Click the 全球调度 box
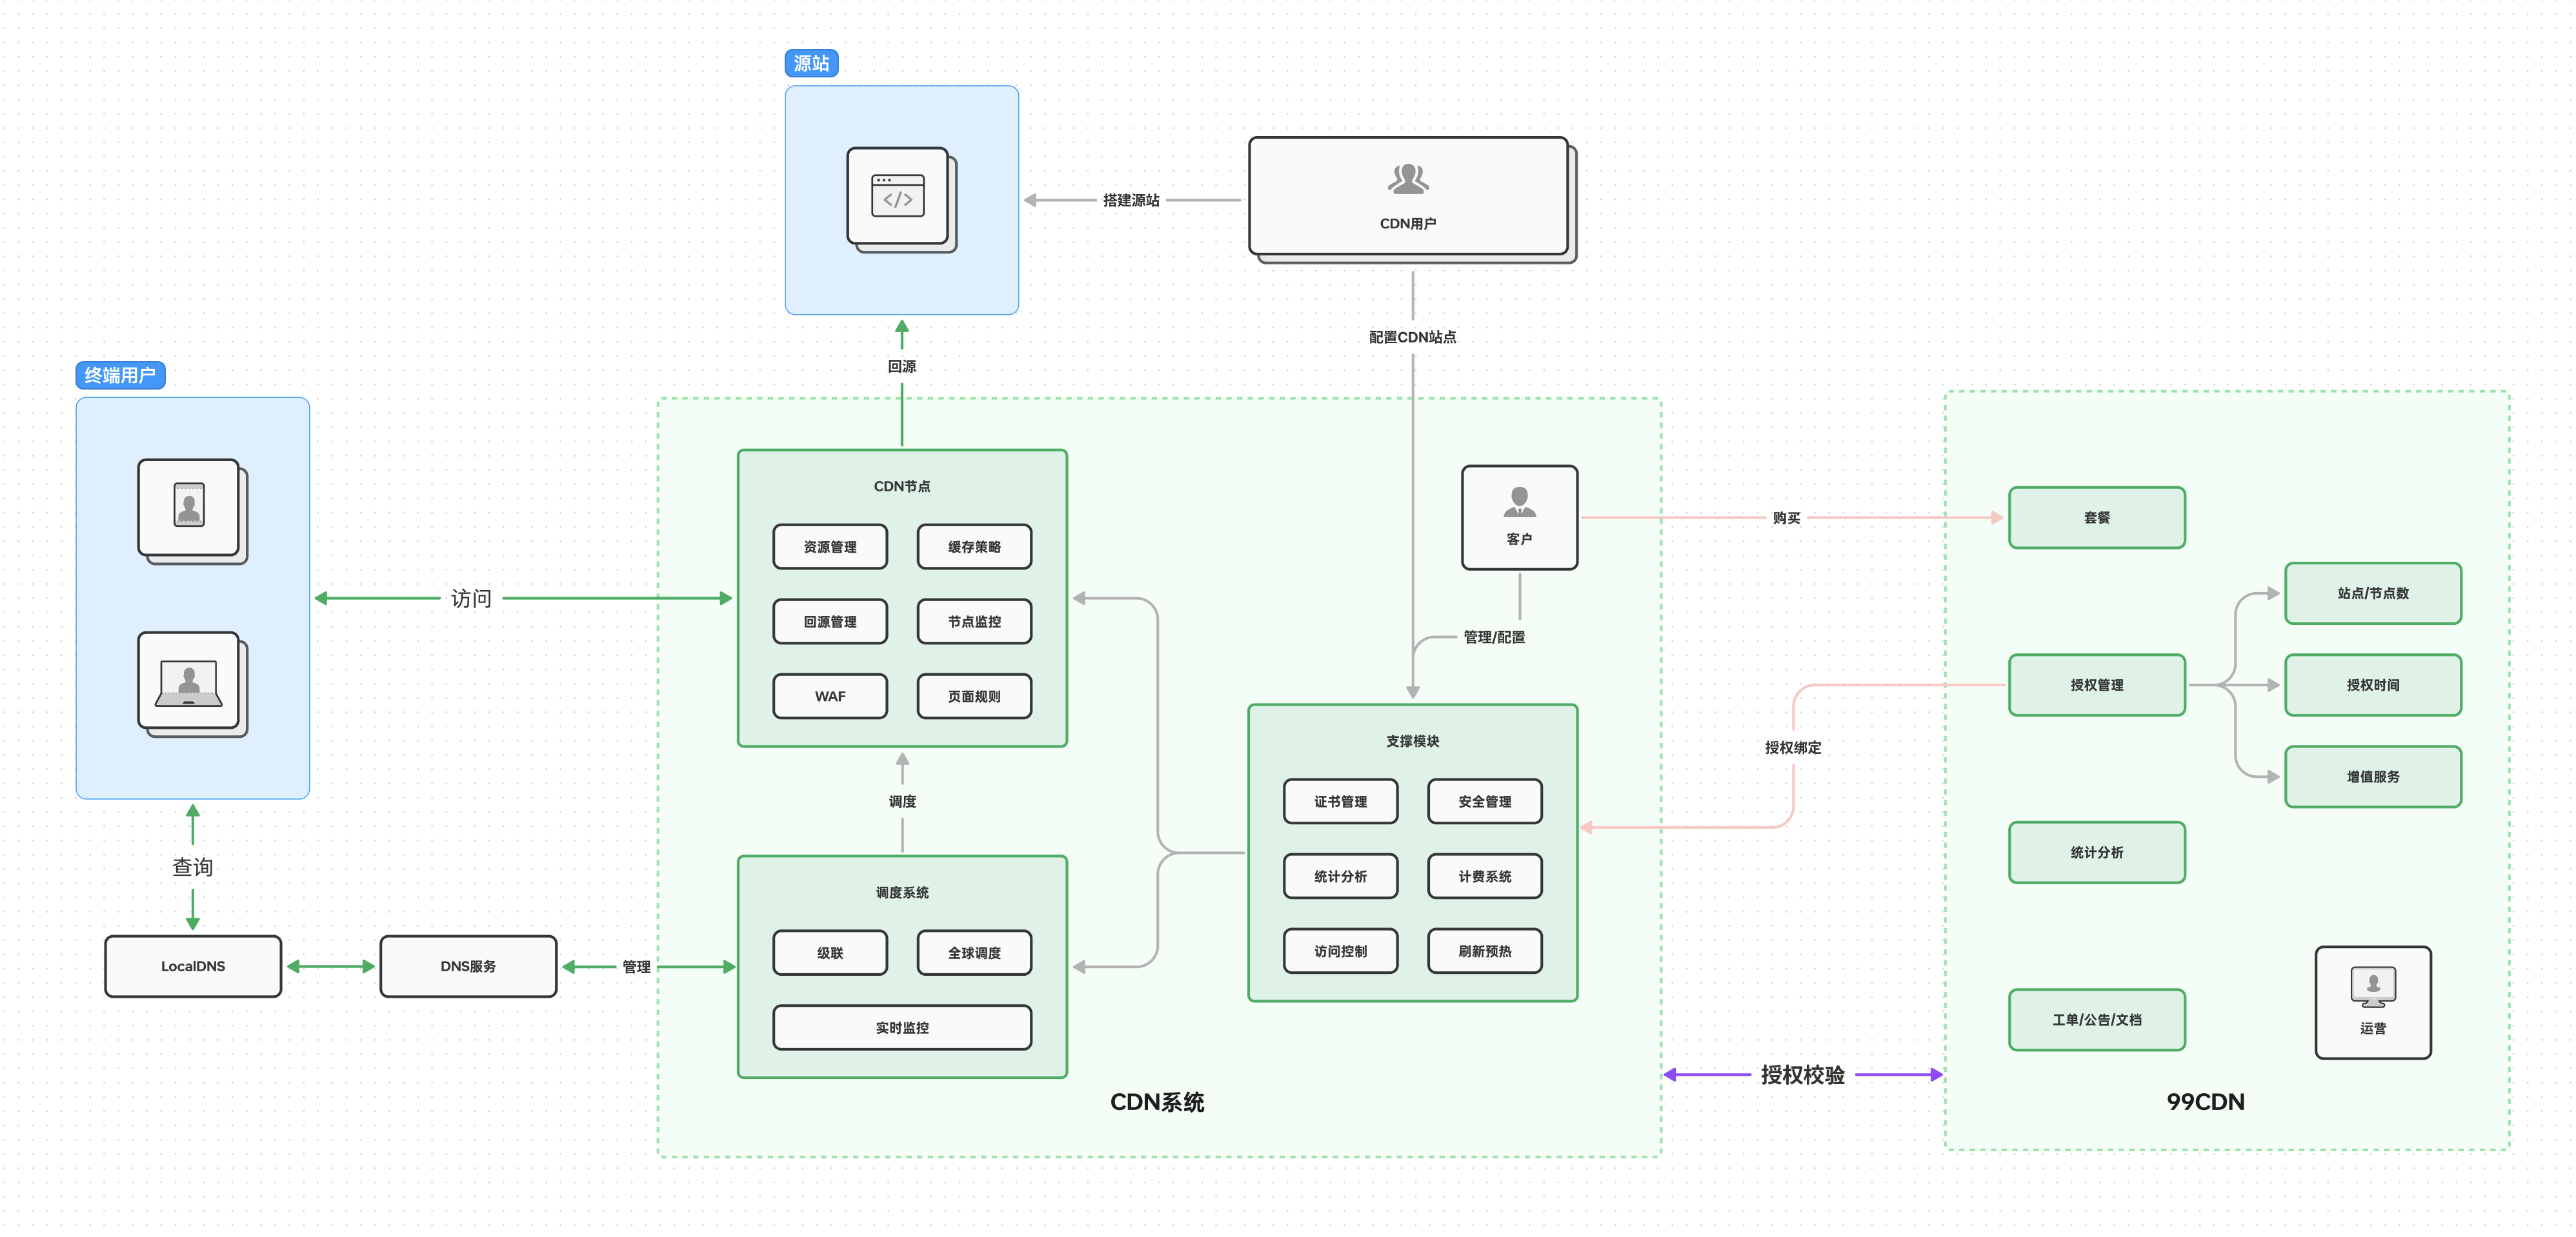 [x=974, y=952]
